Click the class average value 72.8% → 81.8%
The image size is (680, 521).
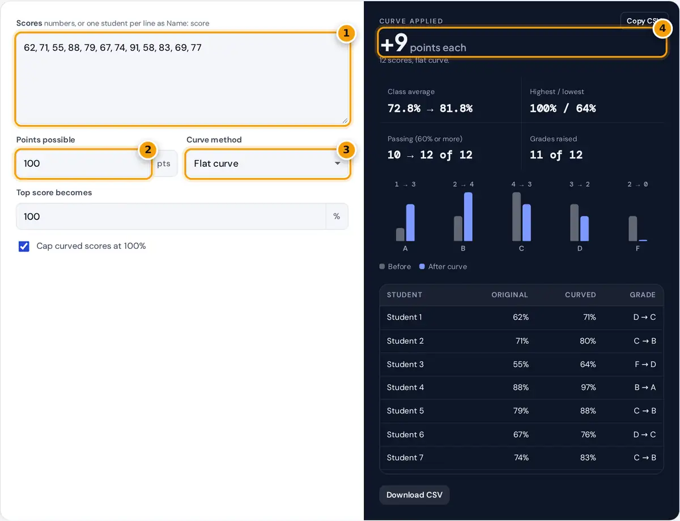click(x=430, y=108)
